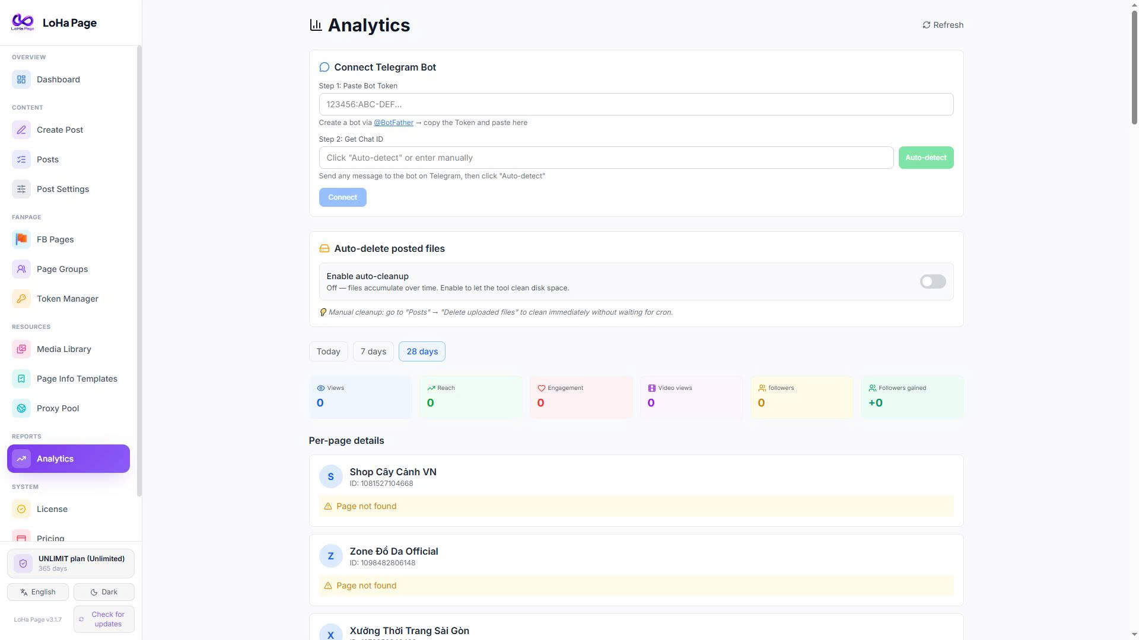Click the FB Pages flag icon

point(21,239)
